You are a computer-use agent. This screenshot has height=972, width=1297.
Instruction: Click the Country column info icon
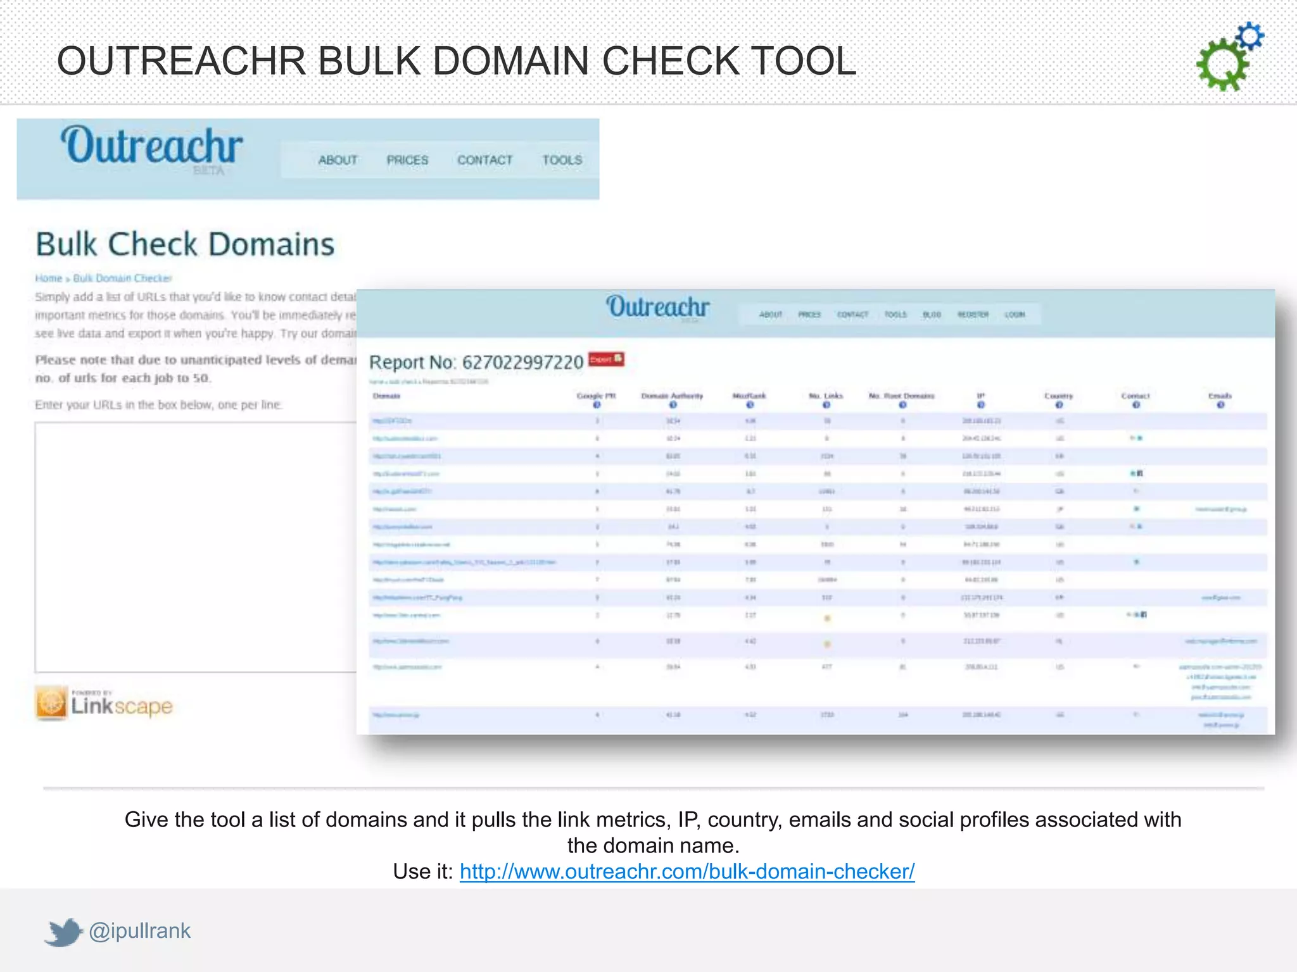tap(1059, 405)
